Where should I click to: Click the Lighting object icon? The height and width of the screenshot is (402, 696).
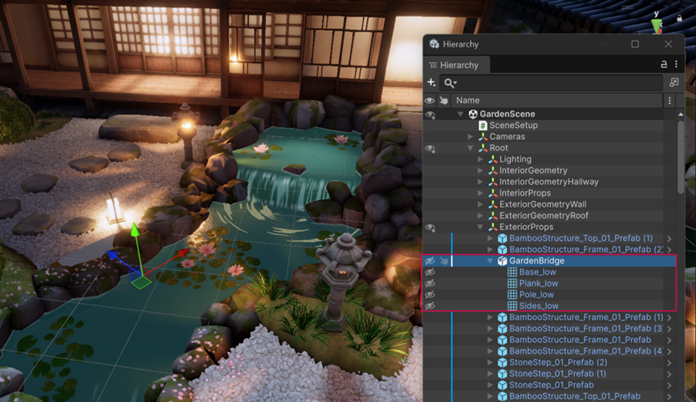click(493, 159)
